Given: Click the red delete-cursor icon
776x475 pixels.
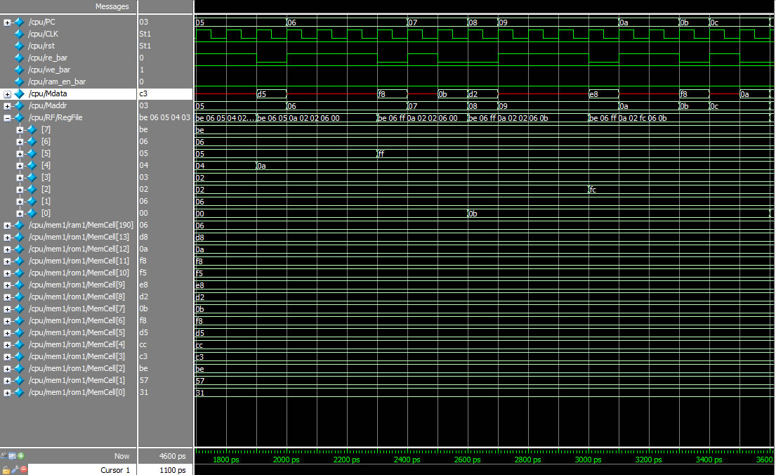Looking at the screenshot, I should point(22,470).
